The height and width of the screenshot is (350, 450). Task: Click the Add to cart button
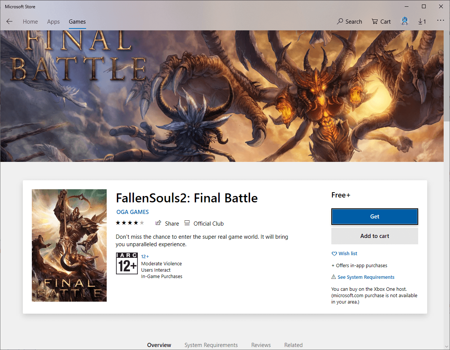click(374, 236)
